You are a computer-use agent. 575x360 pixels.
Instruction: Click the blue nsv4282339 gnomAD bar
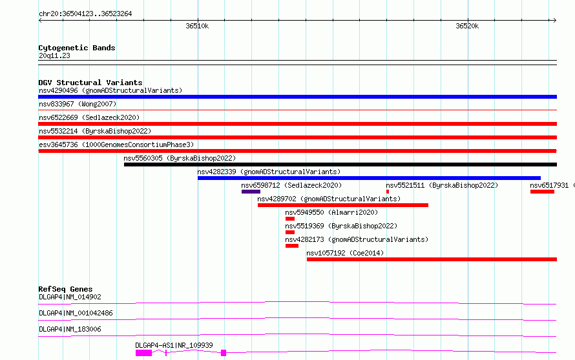[370, 178]
